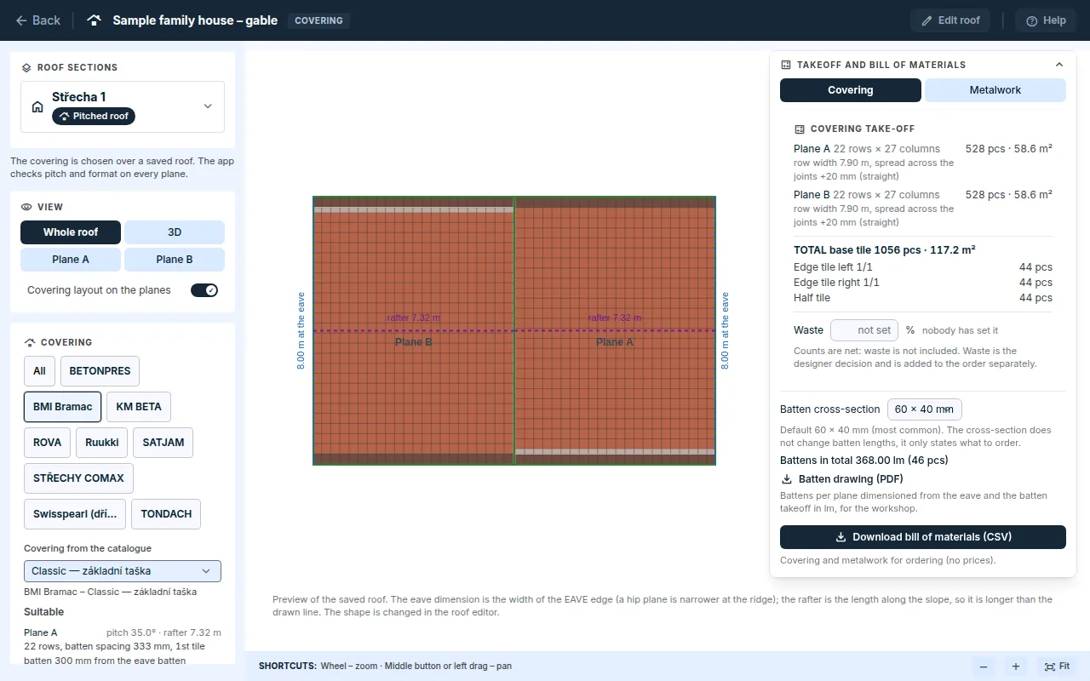
Task: Show only Plane B in the view
Action: click(175, 260)
